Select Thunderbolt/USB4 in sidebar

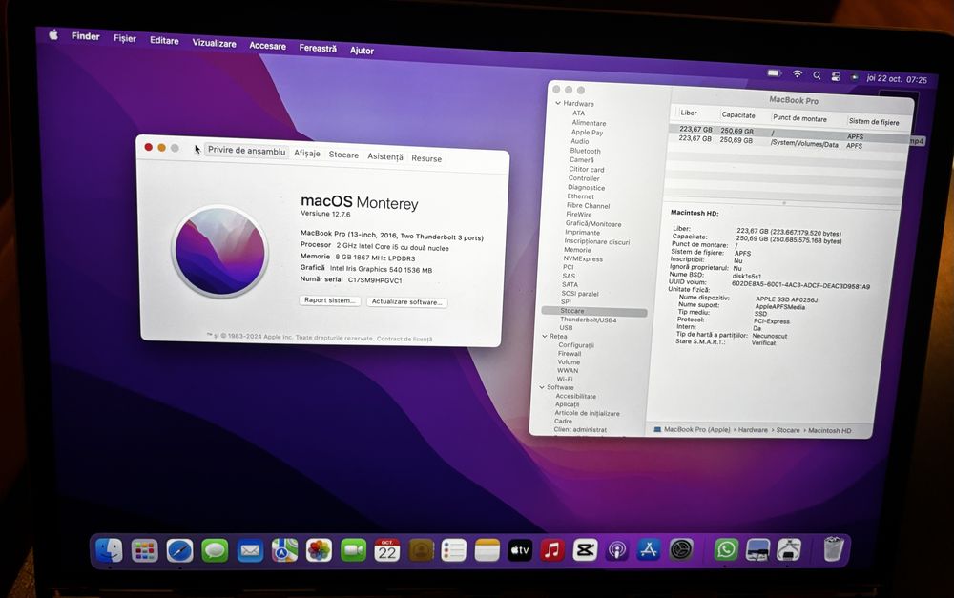coord(589,320)
